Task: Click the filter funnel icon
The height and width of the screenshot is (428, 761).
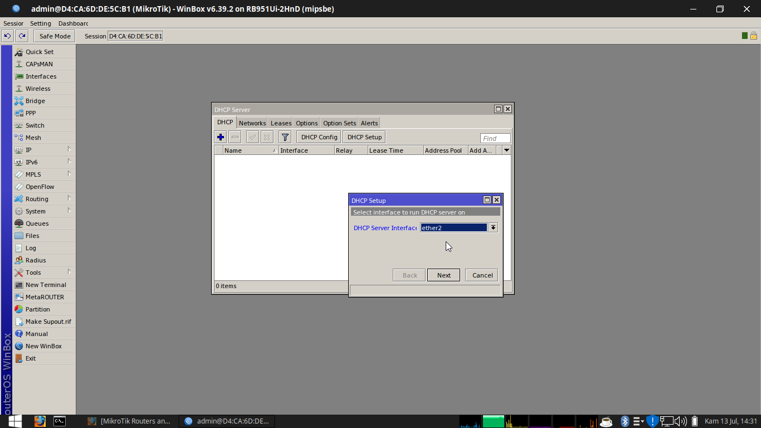Action: (285, 137)
